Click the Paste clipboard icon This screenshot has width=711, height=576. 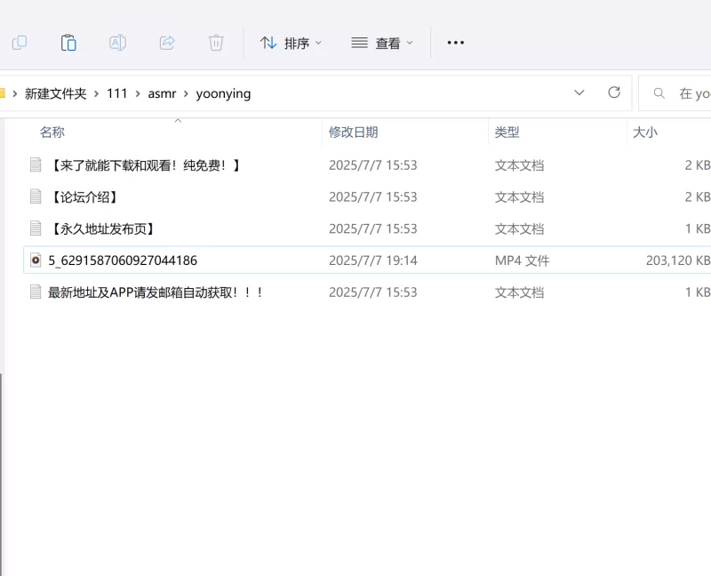point(68,43)
